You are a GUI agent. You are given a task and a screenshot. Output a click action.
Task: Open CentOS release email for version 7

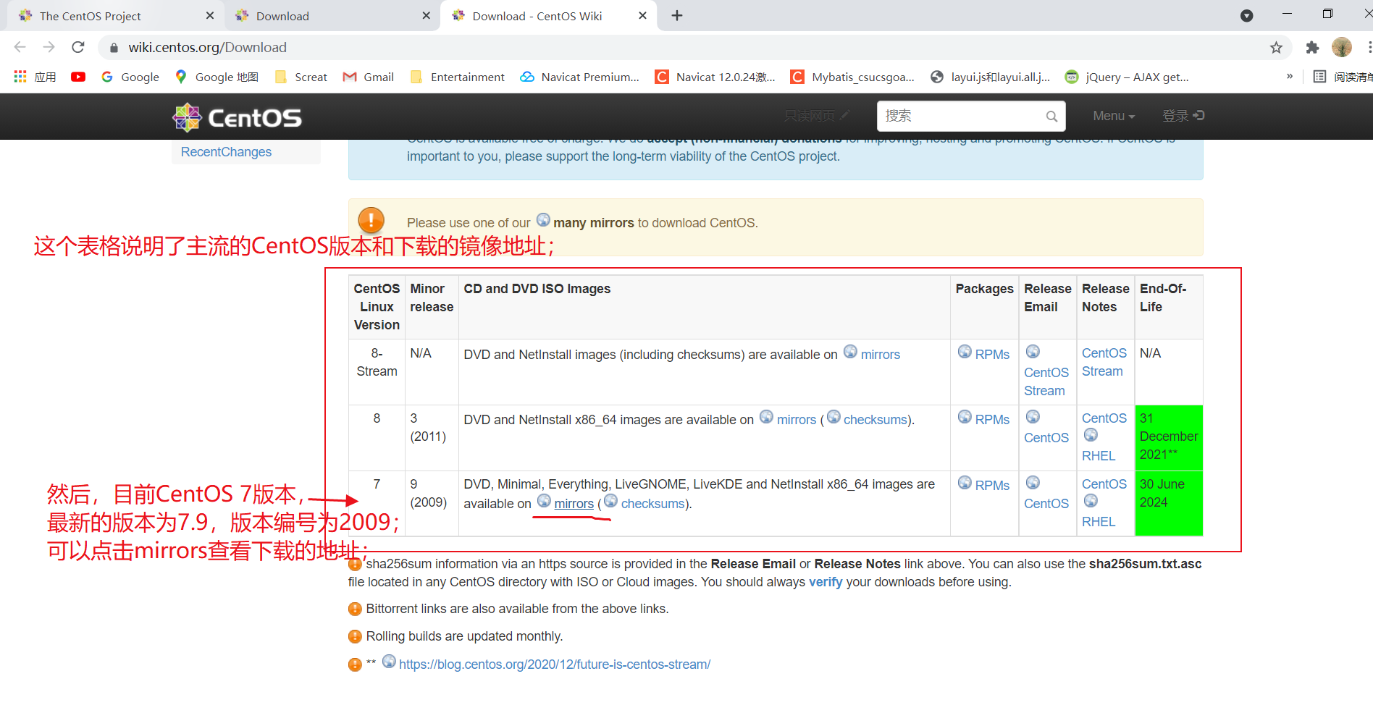[x=1046, y=504]
